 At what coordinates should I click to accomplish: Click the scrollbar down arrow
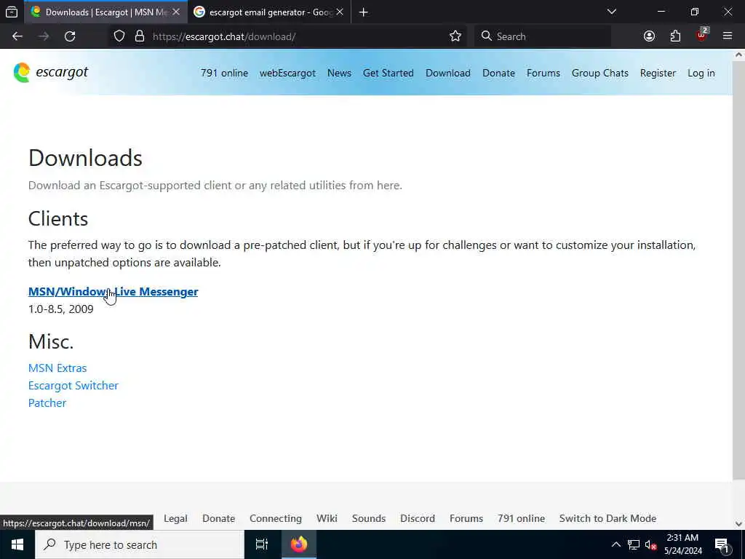(x=739, y=524)
